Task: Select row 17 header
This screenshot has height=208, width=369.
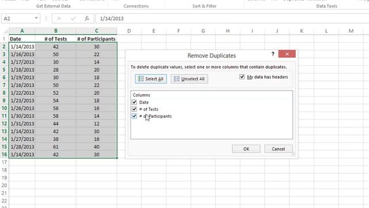Action: (4, 162)
